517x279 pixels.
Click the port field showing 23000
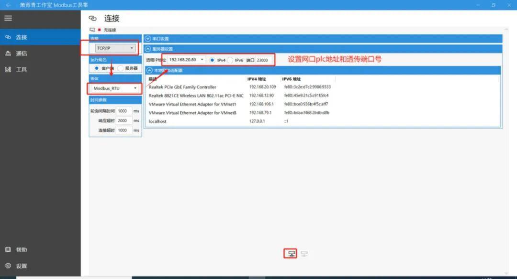[x=264, y=60]
